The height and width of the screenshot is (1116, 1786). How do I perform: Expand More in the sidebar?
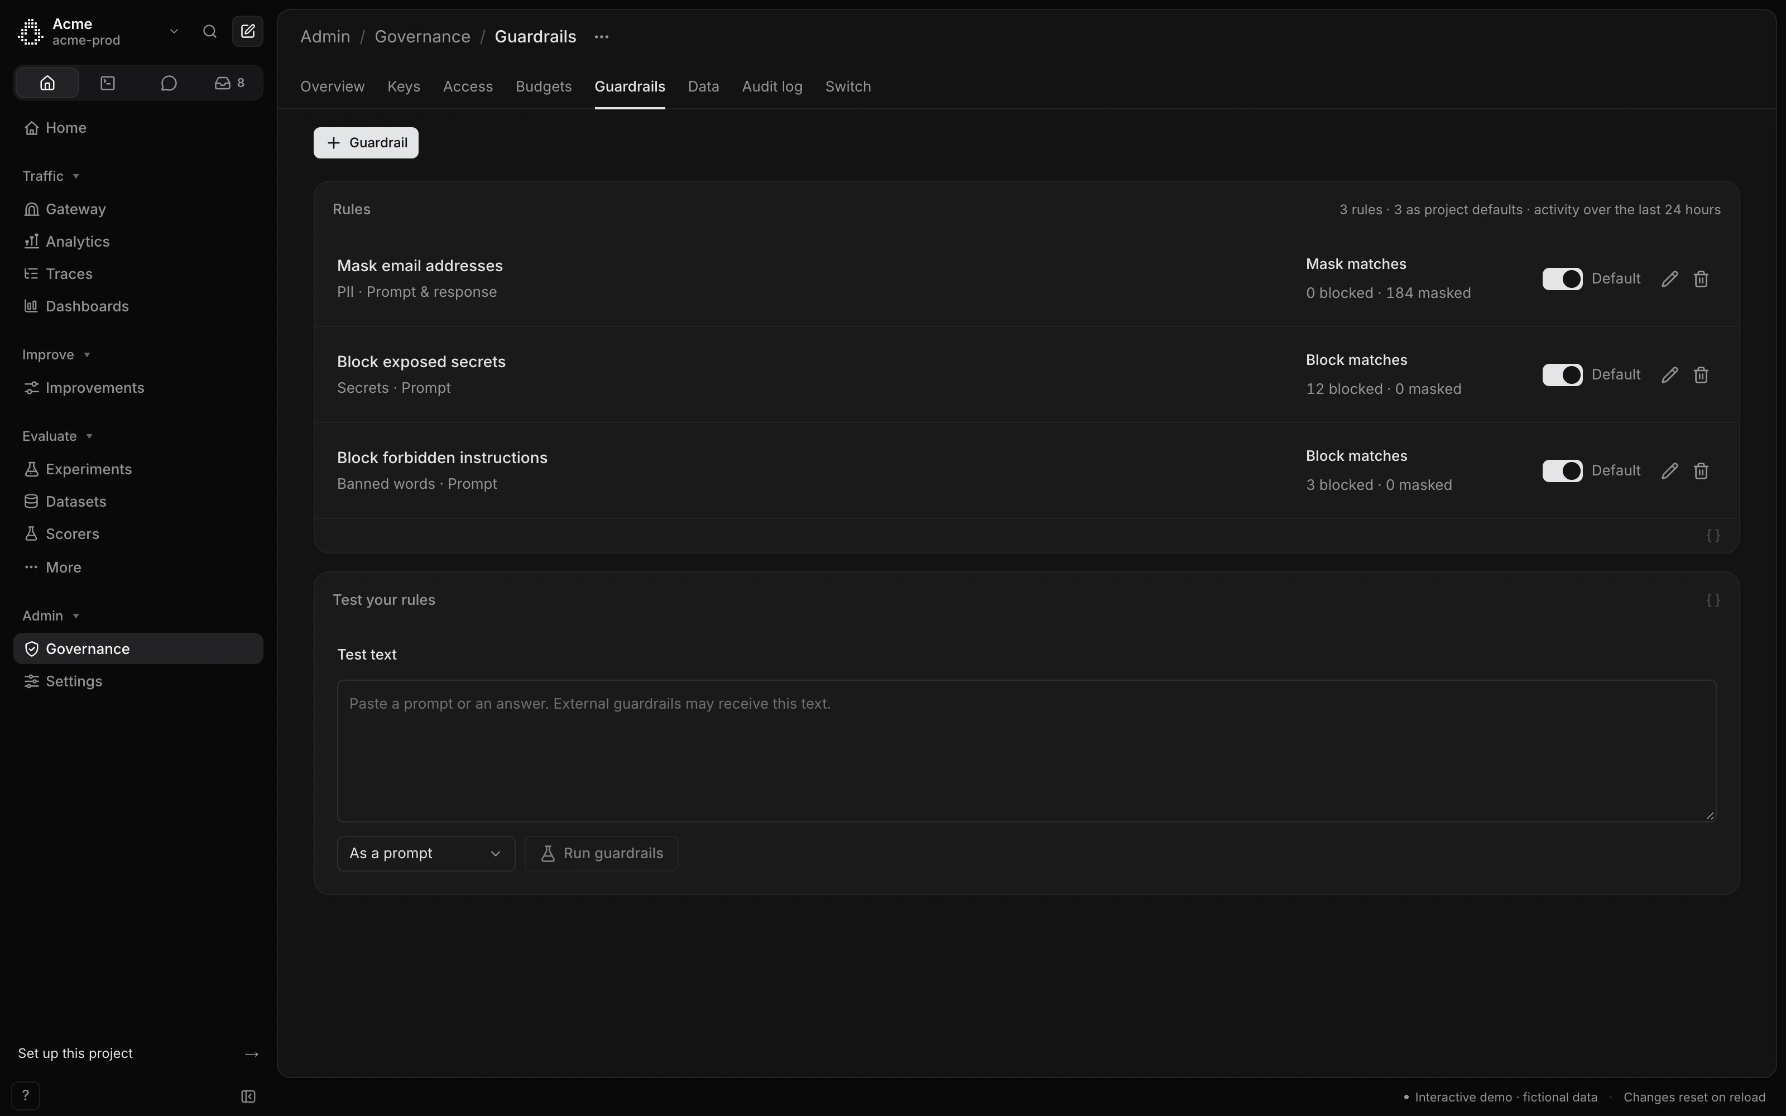[138, 567]
